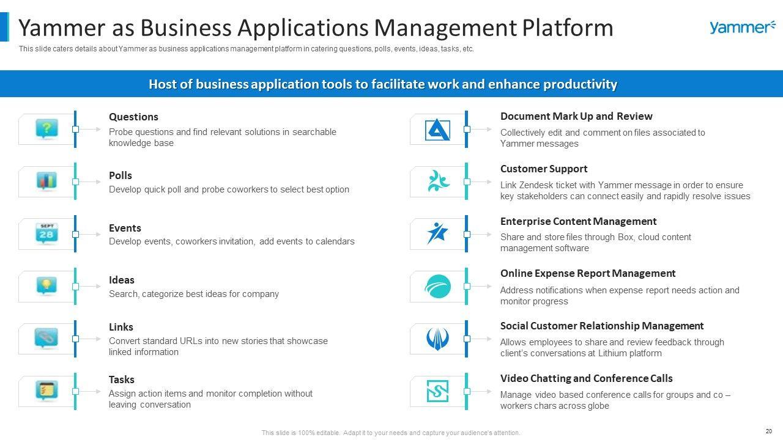The image size is (783, 440).
Task: Select the 'Document Mark Up and Review' heading
Action: click(x=576, y=116)
